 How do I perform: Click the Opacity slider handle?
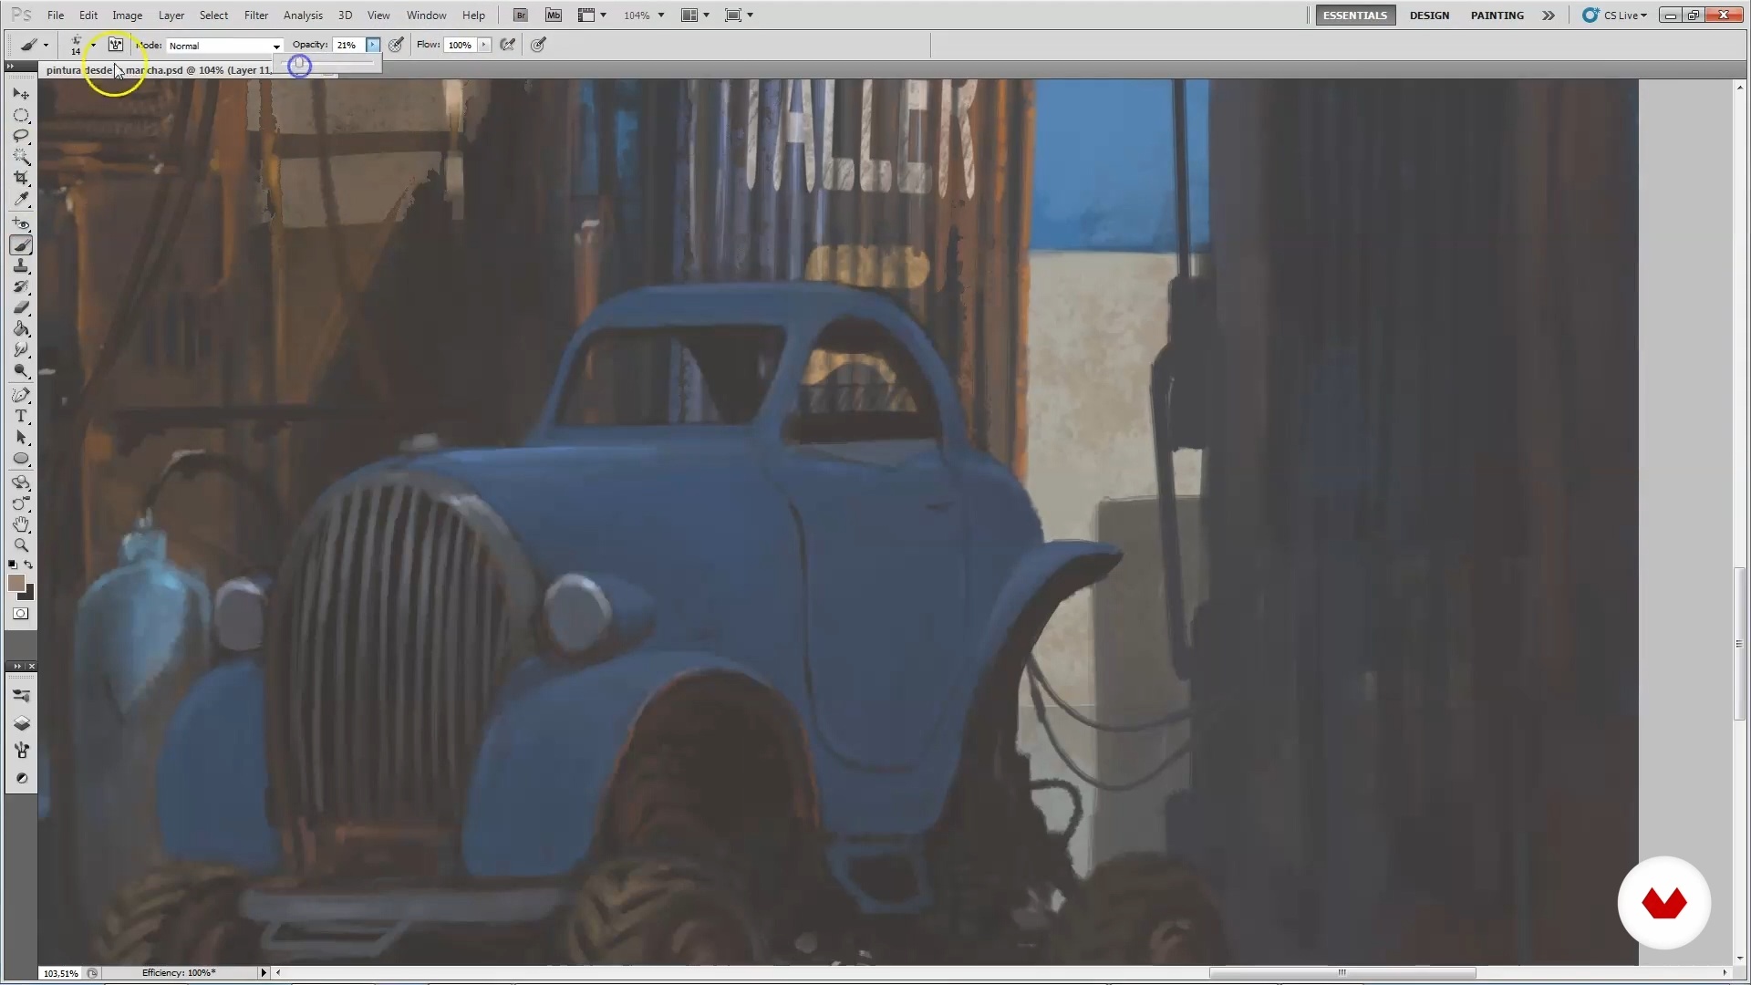(x=300, y=65)
